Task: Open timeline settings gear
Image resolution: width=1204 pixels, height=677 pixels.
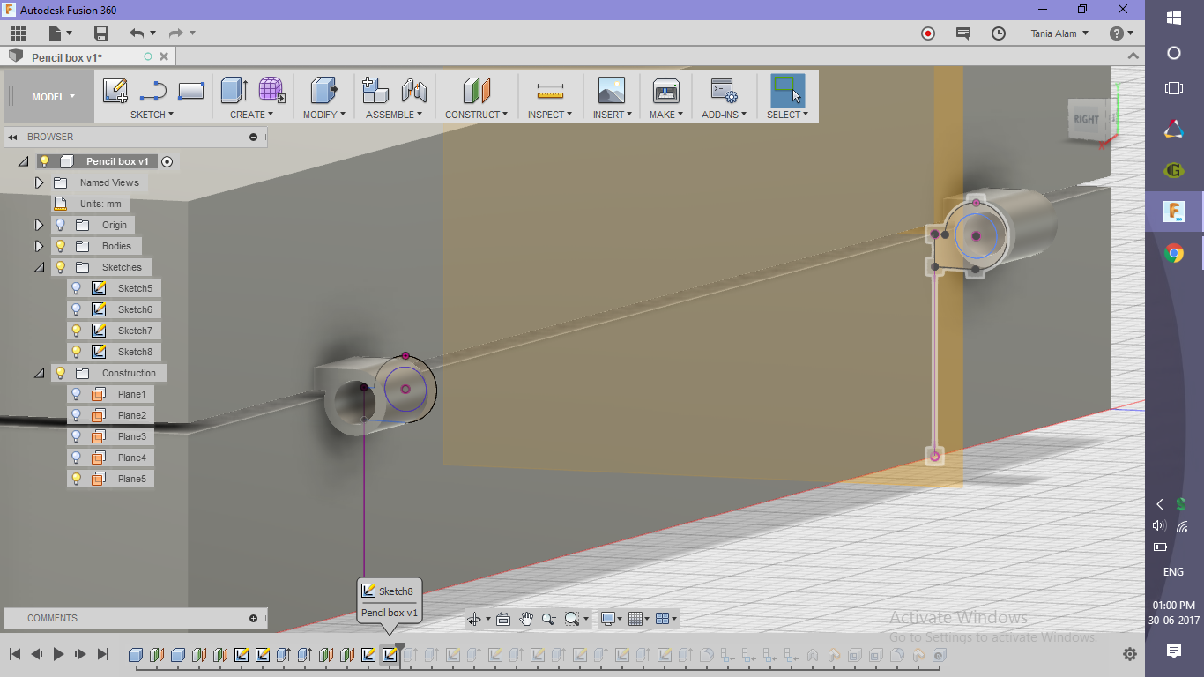Action: (x=1130, y=654)
